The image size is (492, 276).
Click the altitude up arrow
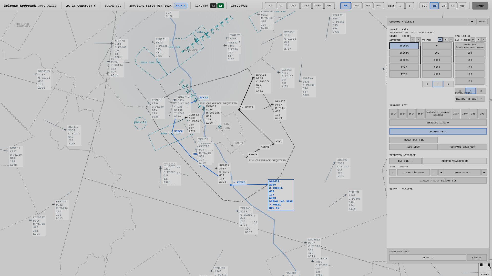413,40
